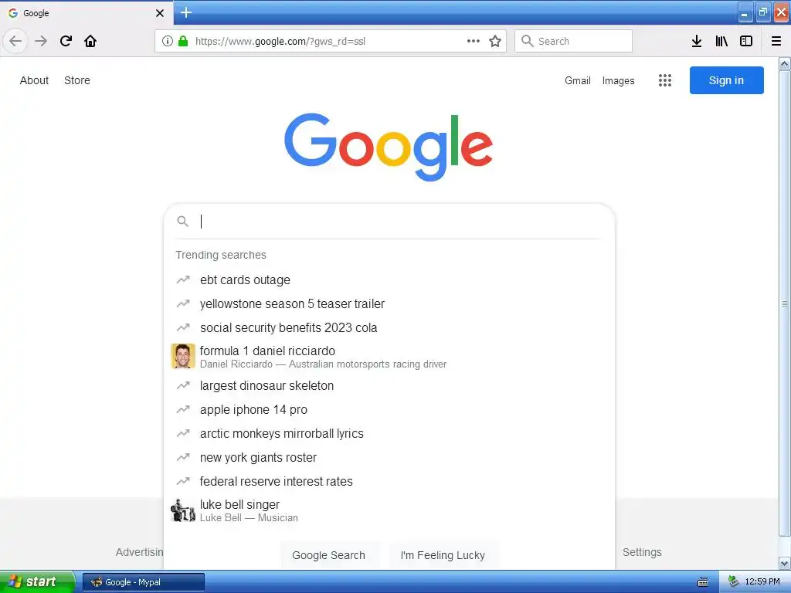Open the Google apps grid icon
Screen dimensions: 791x593
coord(665,80)
